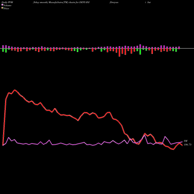Click the peak of the red price line

(x=15, y=90)
